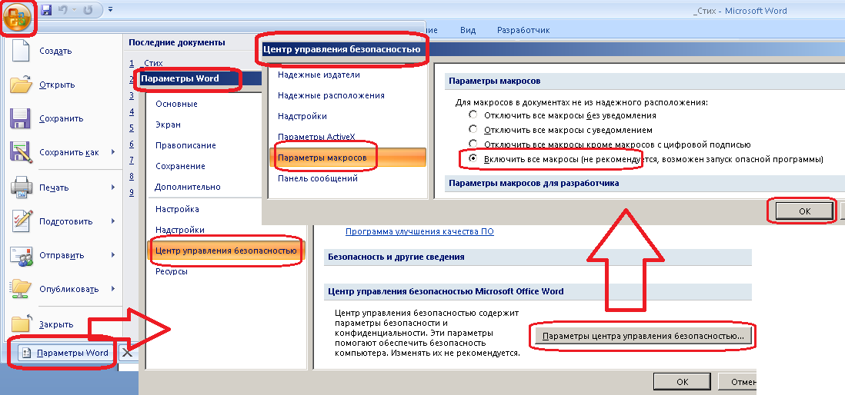Open Надстройки in Trust Center list
The image size is (845, 395).
[302, 116]
